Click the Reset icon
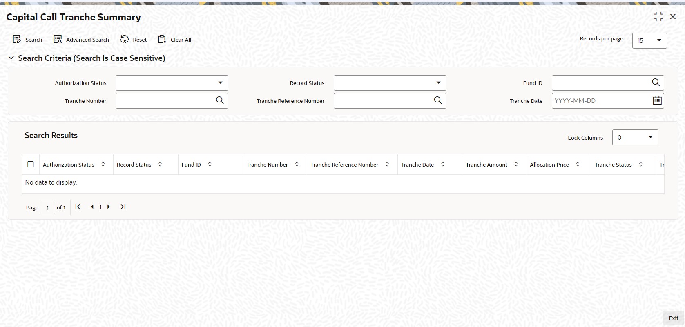Screen dimensions: 685x327 (x=124, y=39)
